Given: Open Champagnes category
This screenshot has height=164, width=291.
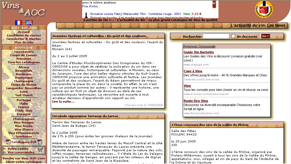Looking at the screenshot, I should point(24,119).
